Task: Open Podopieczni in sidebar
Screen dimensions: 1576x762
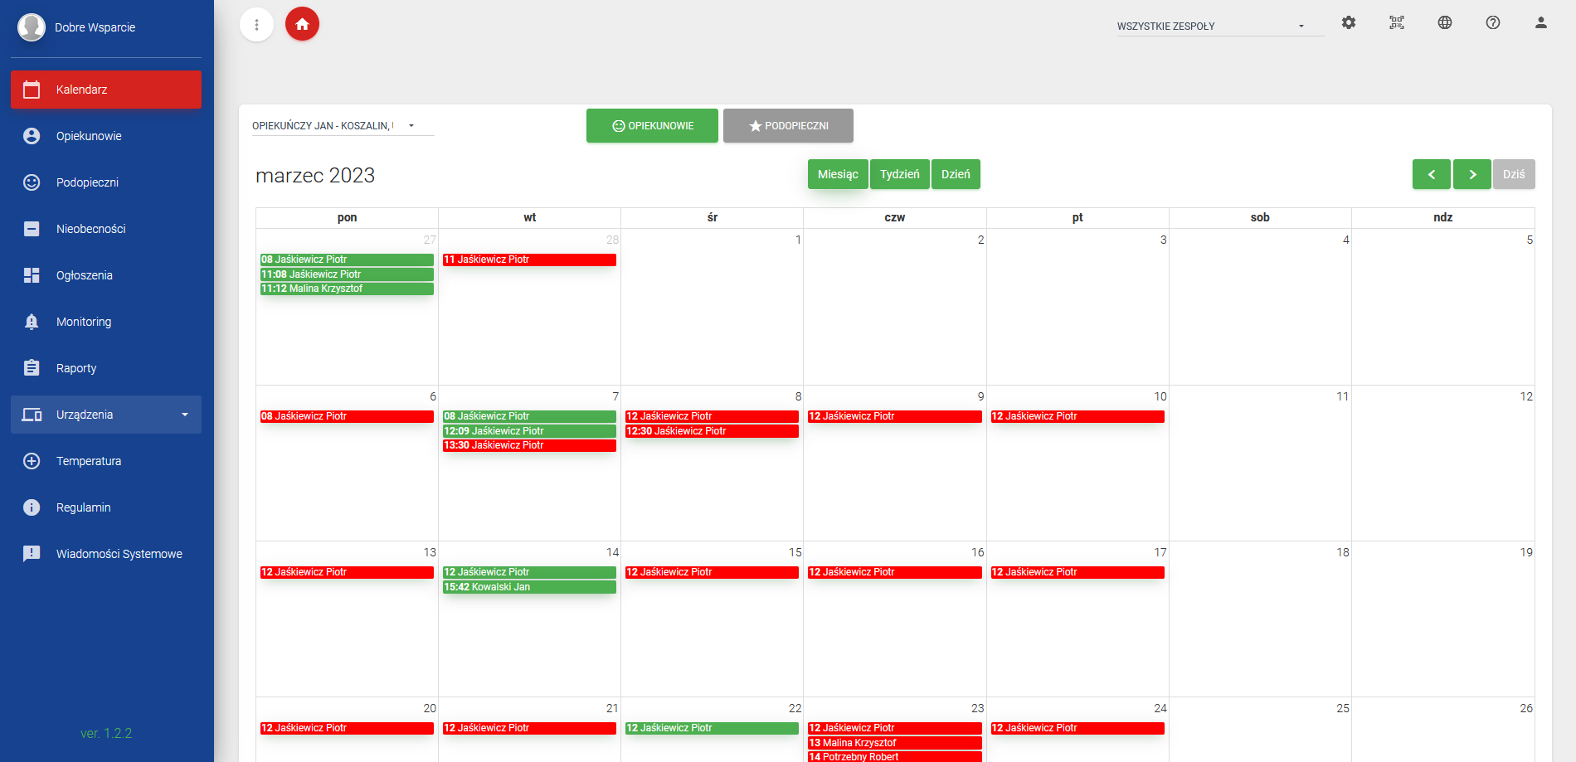Action: [106, 182]
